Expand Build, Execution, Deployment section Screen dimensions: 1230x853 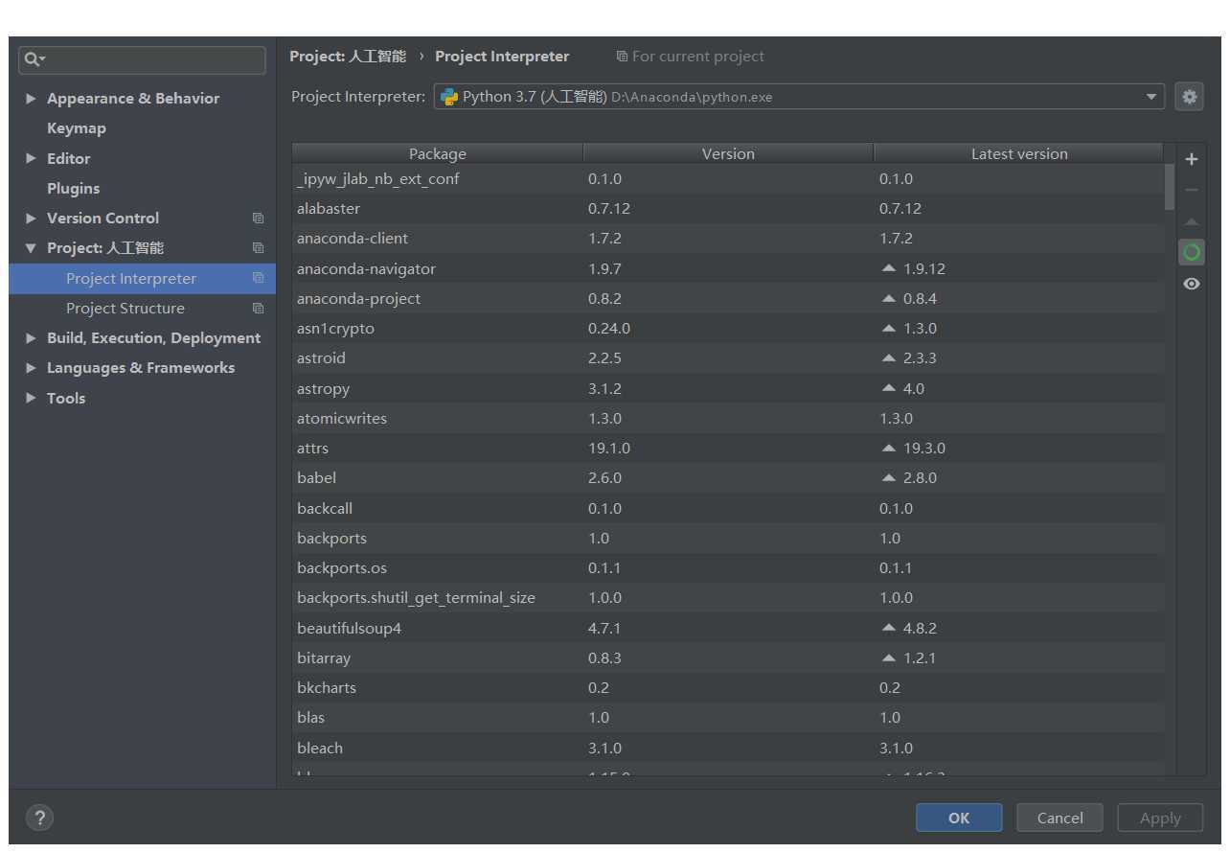click(32, 338)
